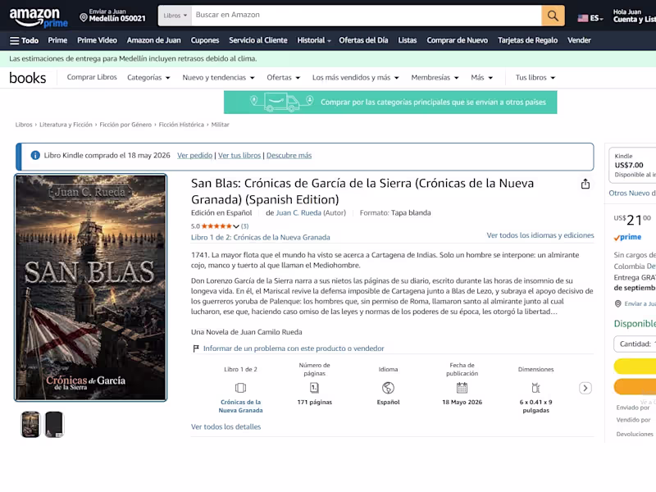Expand the Más dropdown

click(481, 77)
